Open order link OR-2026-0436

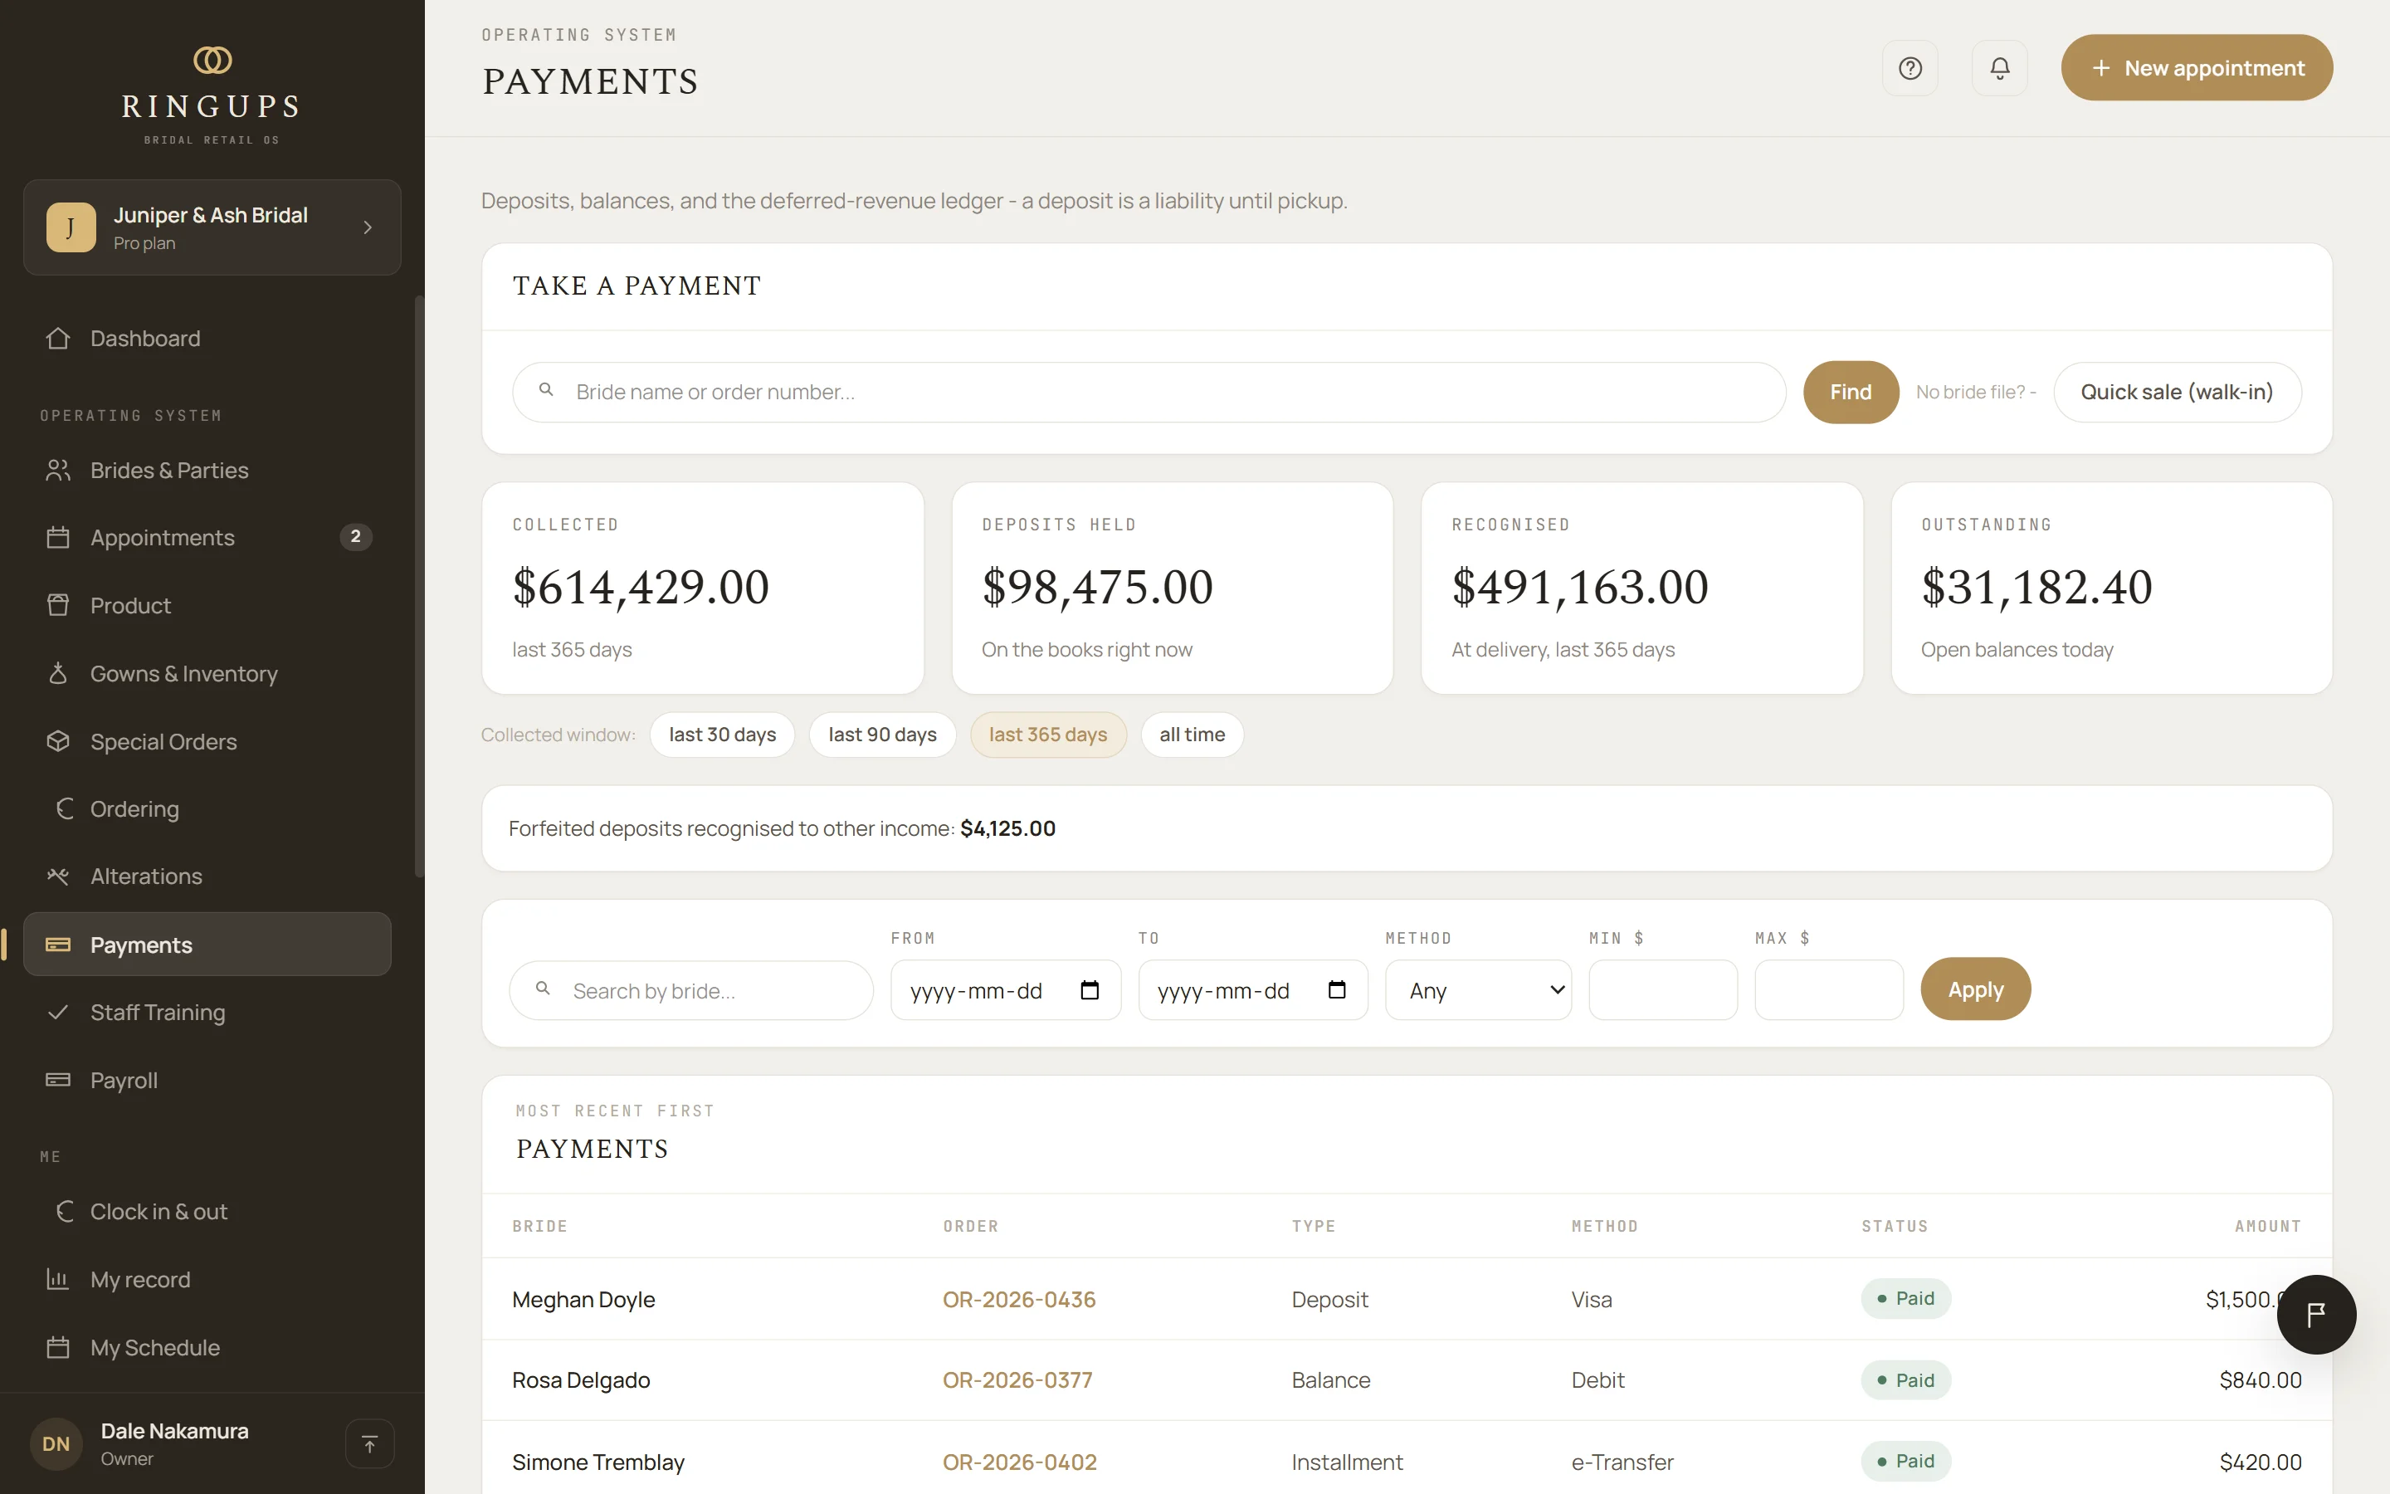coord(1018,1299)
